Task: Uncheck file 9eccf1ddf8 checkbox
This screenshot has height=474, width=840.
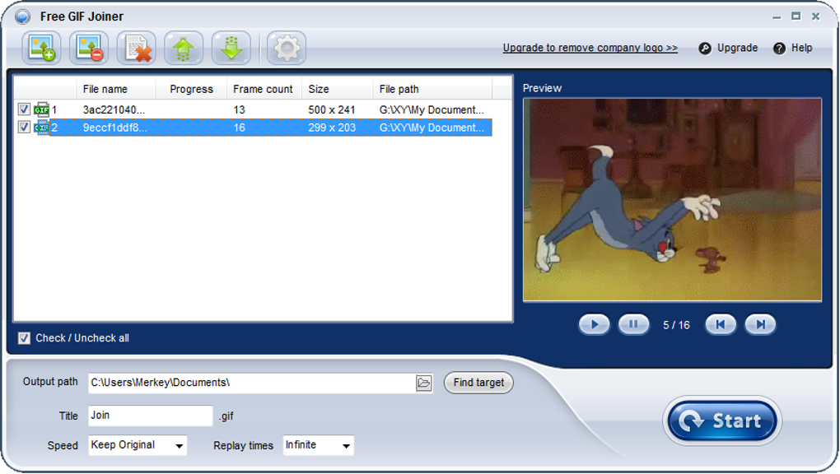Action: [24, 127]
